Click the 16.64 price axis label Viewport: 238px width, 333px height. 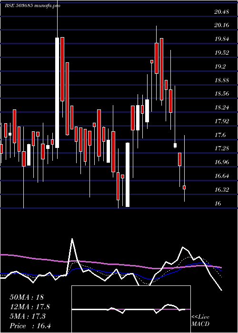(222, 176)
